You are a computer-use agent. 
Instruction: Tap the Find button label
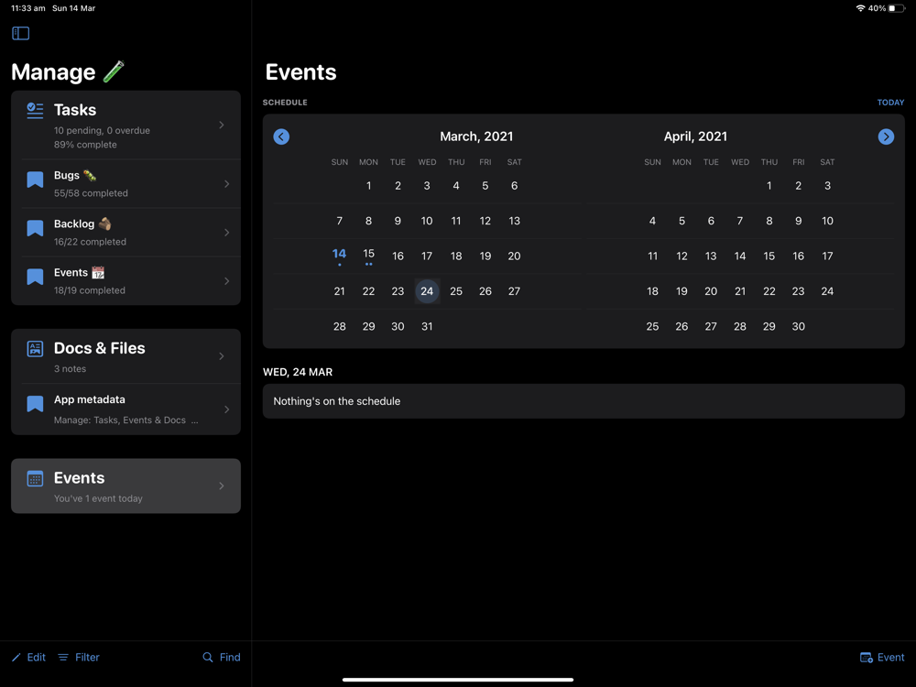click(x=230, y=657)
